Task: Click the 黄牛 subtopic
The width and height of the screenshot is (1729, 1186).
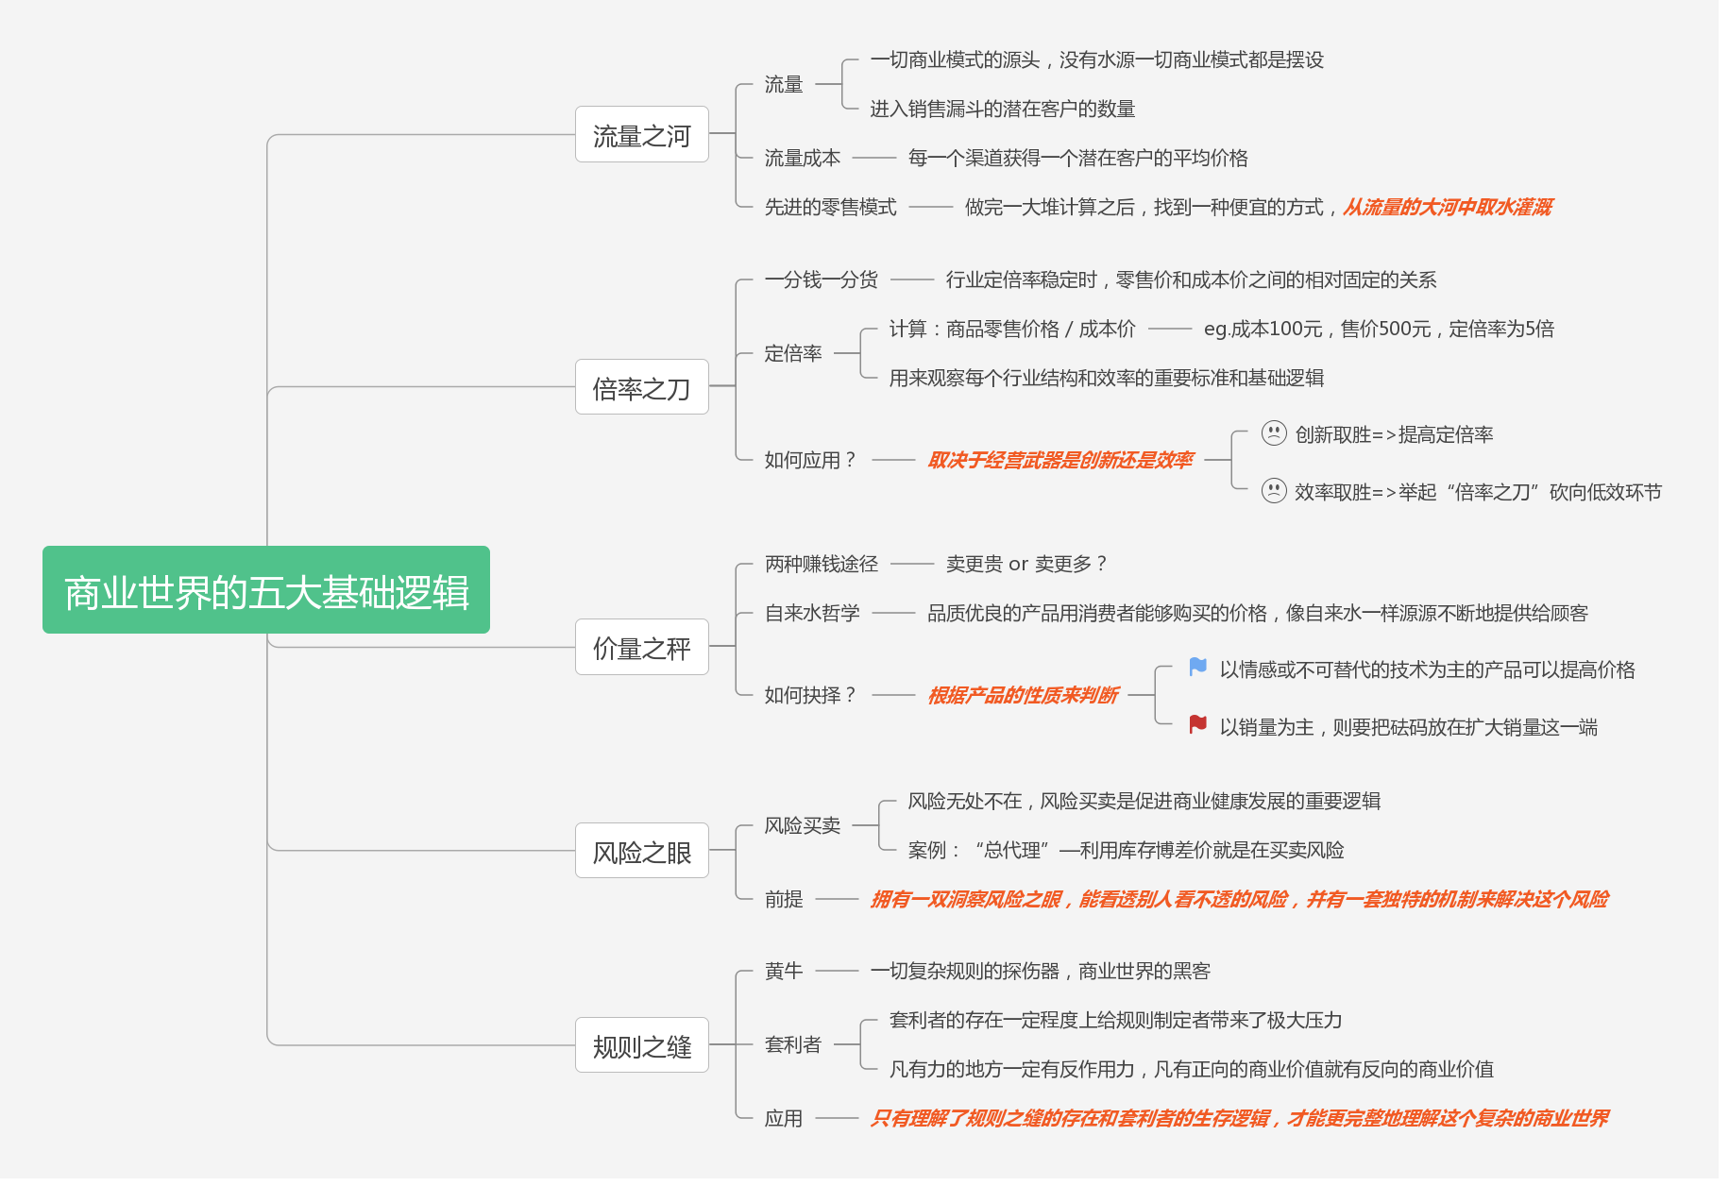Action: [784, 971]
